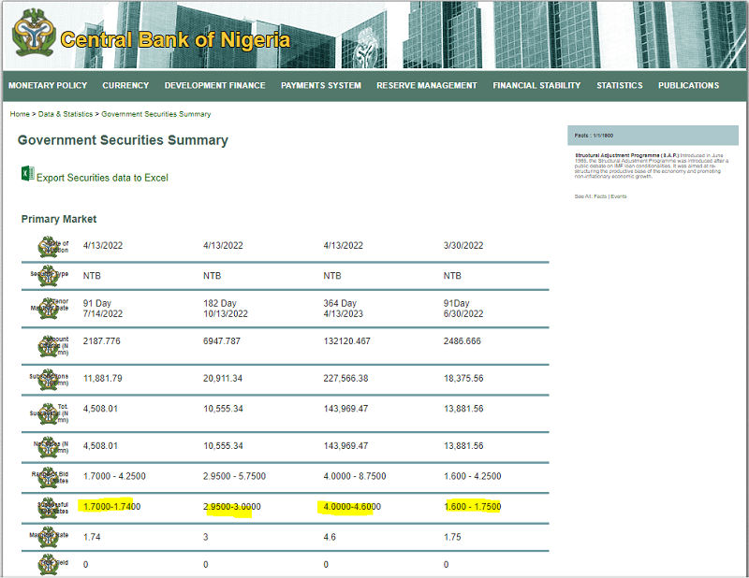Image resolution: width=749 pixels, height=578 pixels.
Task: Open the Publications menu
Action: coord(688,85)
